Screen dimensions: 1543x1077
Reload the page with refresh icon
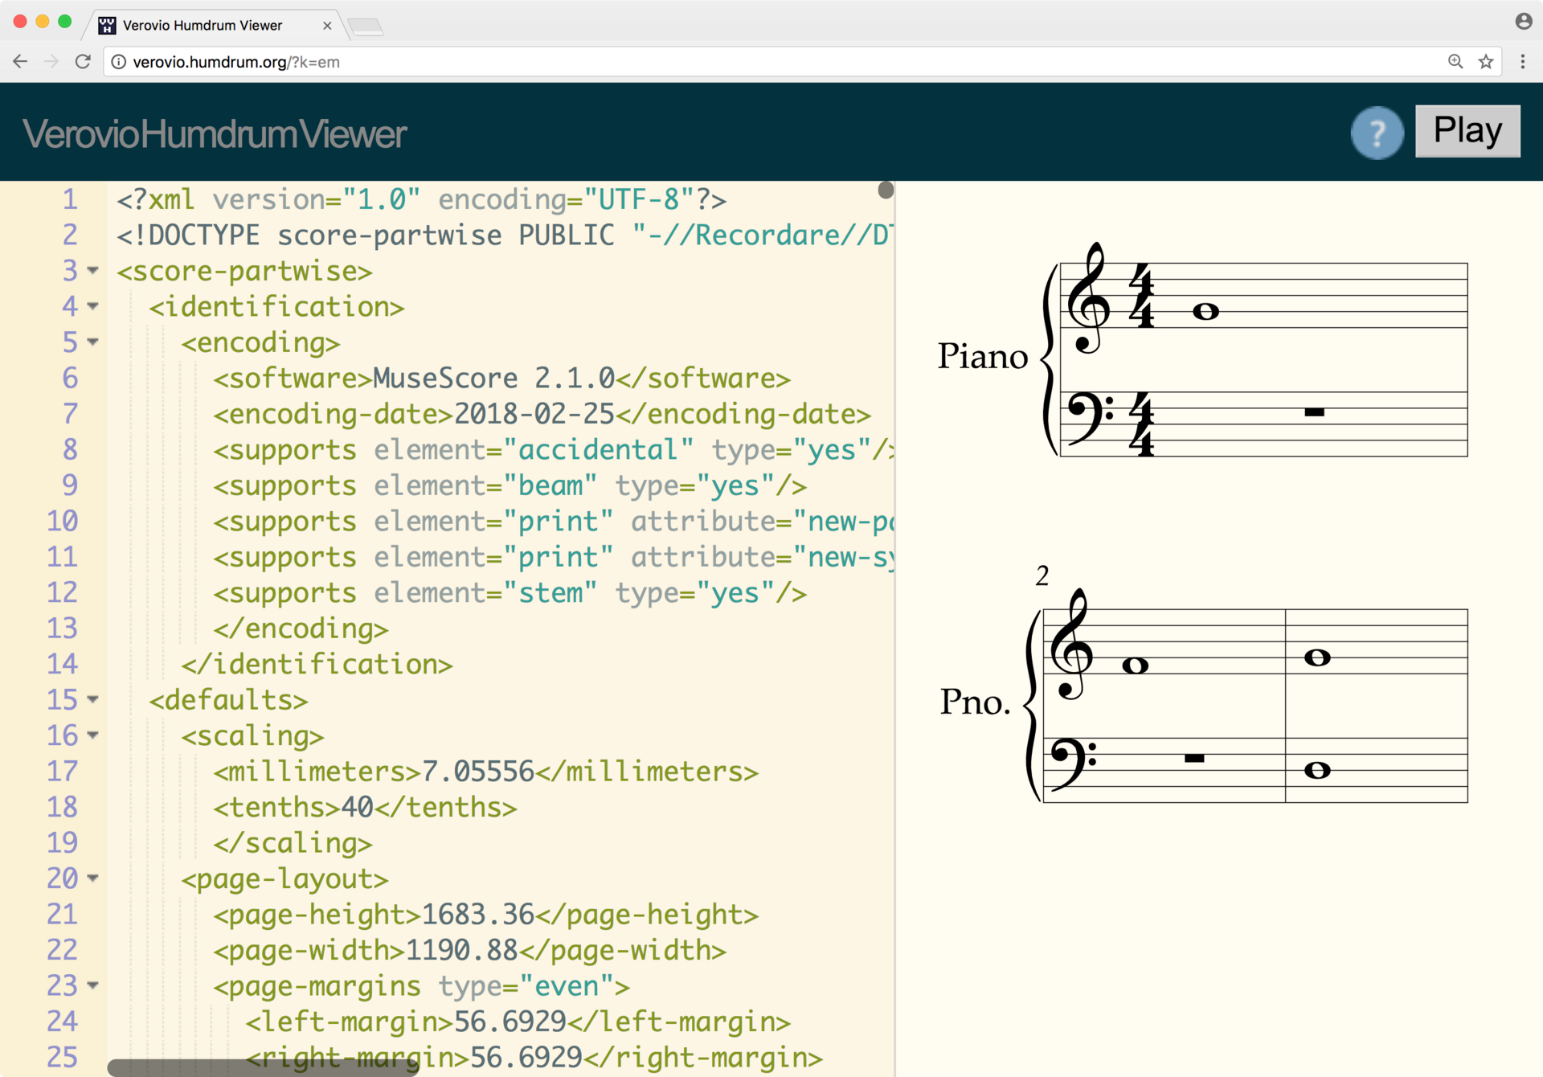83,62
